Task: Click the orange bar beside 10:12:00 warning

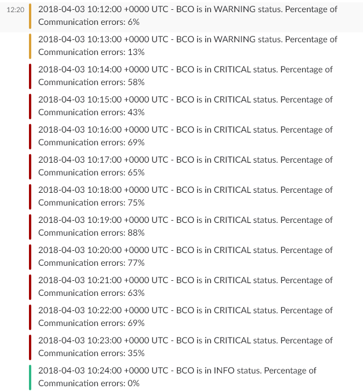Action: (x=30, y=16)
